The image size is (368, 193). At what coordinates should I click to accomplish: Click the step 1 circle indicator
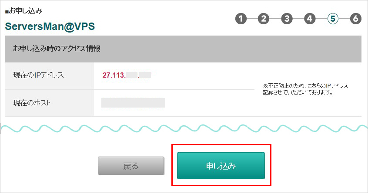tap(241, 19)
